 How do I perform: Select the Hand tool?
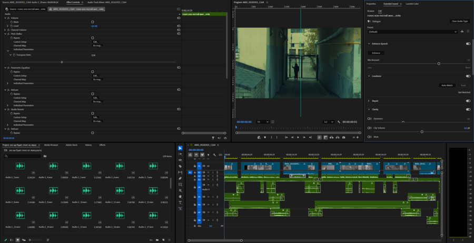(x=180, y=197)
